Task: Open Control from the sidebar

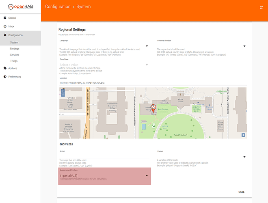Action: [12, 18]
